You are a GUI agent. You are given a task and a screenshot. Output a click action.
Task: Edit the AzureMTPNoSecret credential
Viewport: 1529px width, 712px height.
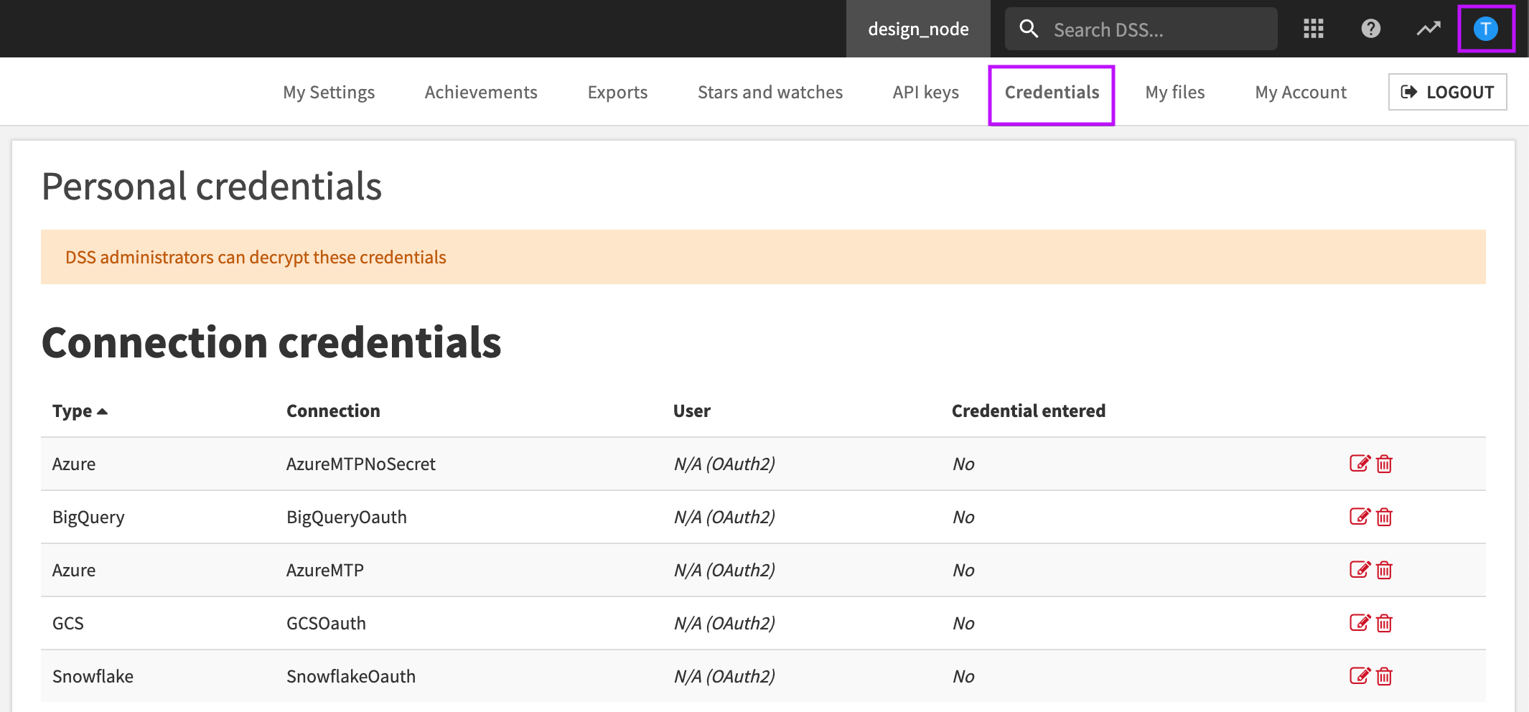tap(1360, 464)
